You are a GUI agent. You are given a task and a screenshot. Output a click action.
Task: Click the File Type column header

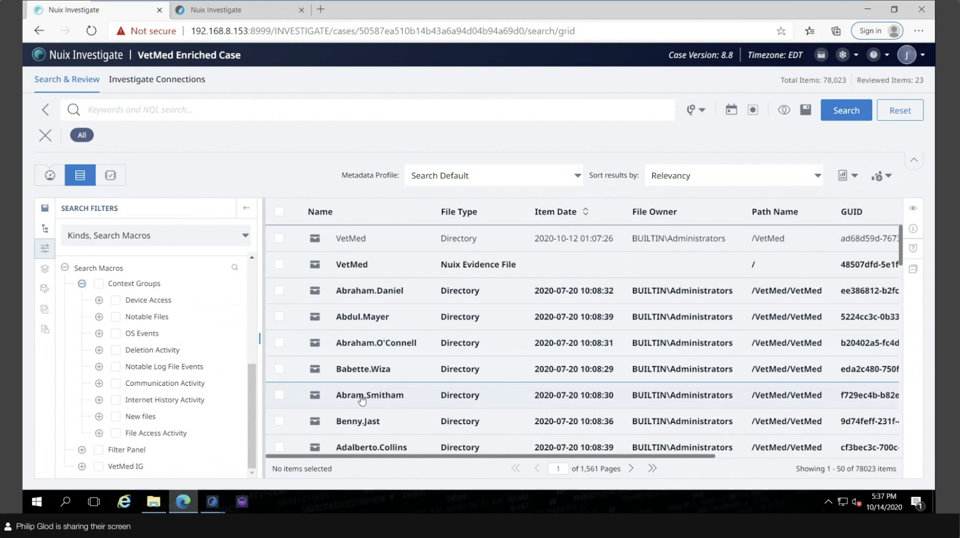tap(459, 211)
